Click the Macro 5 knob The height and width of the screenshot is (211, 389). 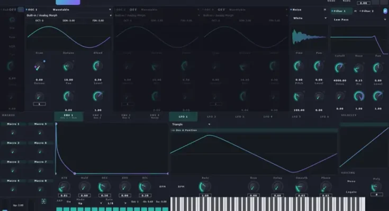40,132
